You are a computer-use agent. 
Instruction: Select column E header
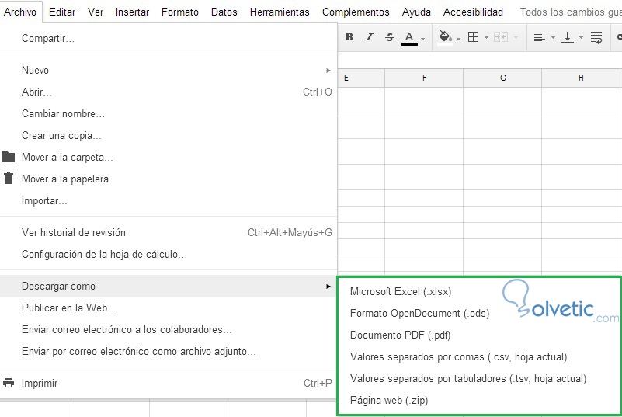pyautogui.click(x=361, y=78)
